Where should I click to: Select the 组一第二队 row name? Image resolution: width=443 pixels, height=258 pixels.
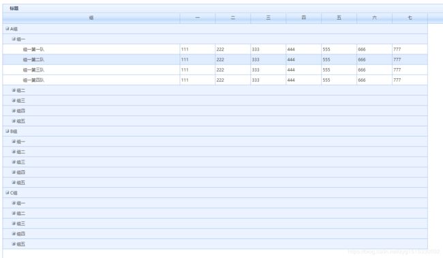33,59
